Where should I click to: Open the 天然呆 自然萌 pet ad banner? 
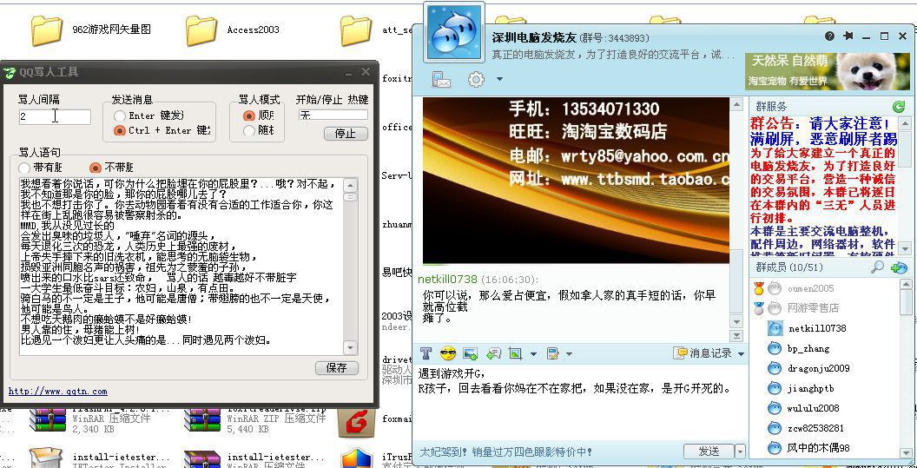click(x=827, y=71)
